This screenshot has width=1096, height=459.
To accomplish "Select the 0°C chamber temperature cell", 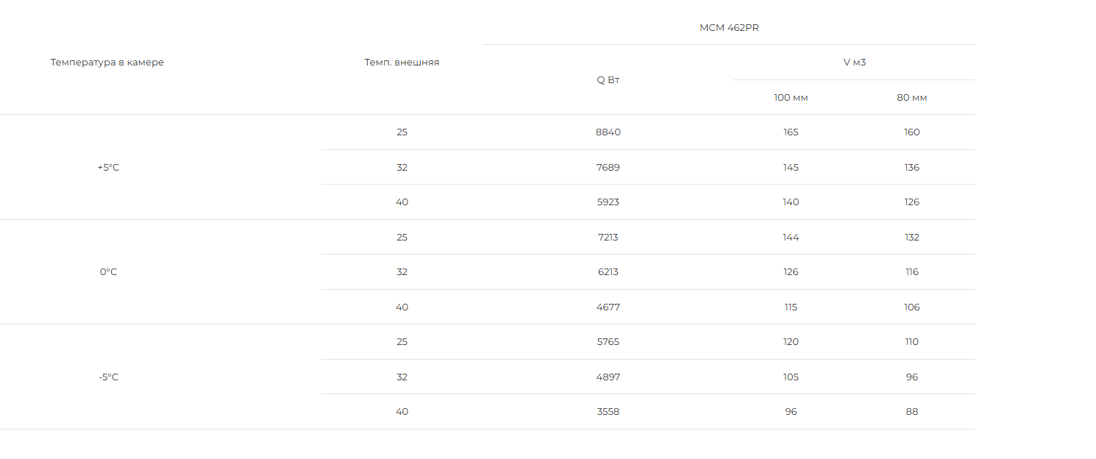I will (x=108, y=272).
